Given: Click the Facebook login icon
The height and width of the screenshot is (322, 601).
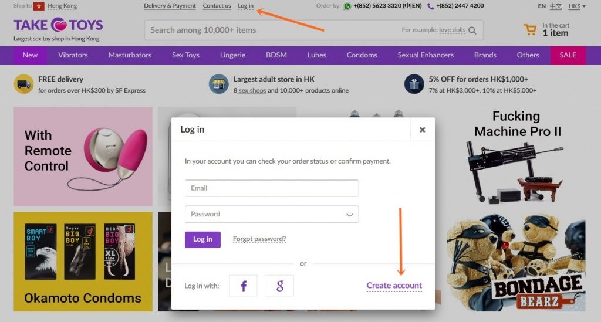Looking at the screenshot, I should point(243,286).
